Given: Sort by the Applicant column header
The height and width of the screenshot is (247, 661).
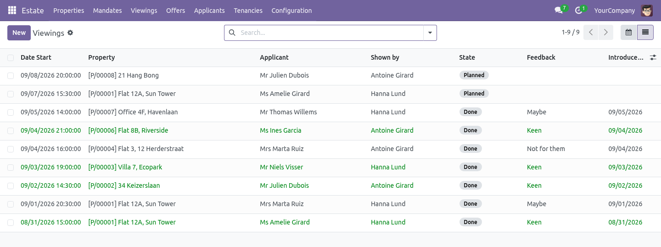Looking at the screenshot, I should [274, 57].
